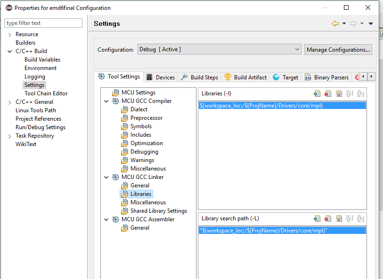Collapse the MCU GCC Linker node

point(106,177)
